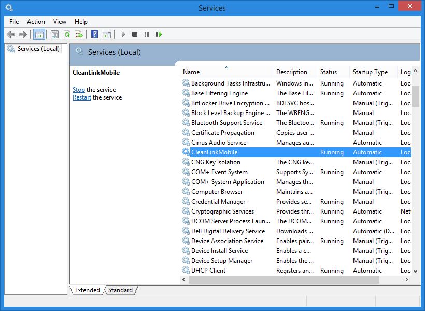
Task: Select Services (Local) in the console tree
Action: click(38, 49)
